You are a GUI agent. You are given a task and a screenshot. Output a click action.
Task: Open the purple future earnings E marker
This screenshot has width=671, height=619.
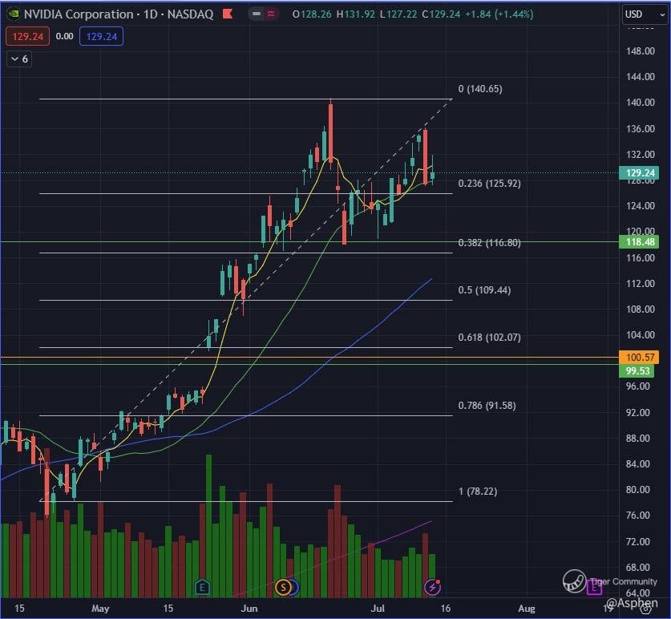pos(594,588)
